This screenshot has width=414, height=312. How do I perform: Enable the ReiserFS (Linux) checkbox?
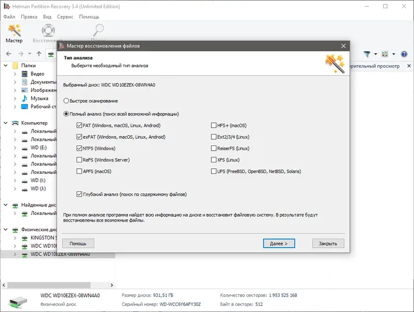point(214,148)
